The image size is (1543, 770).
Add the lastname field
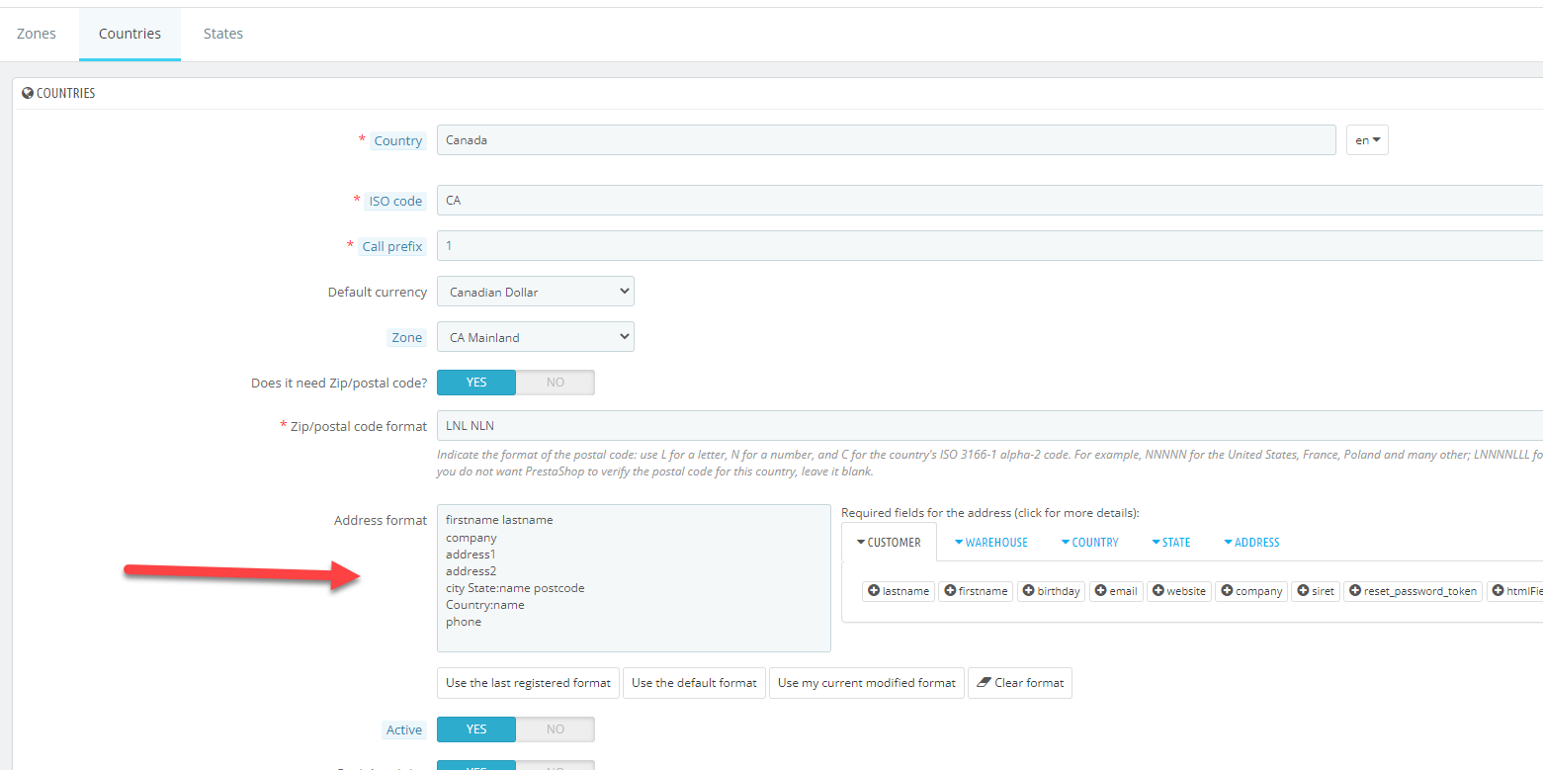899,591
